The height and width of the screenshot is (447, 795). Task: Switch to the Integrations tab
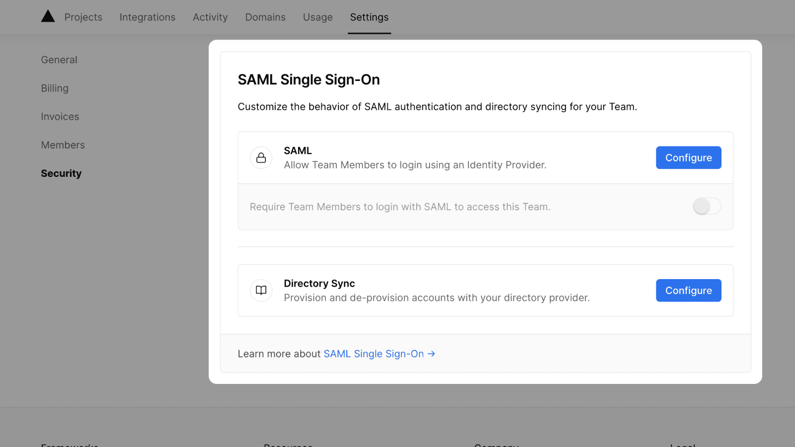pos(147,17)
